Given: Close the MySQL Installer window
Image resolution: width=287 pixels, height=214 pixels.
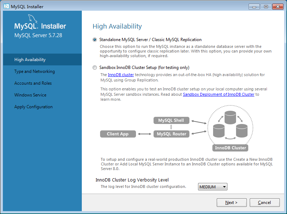Looking at the screenshot, I should click(x=278, y=7).
